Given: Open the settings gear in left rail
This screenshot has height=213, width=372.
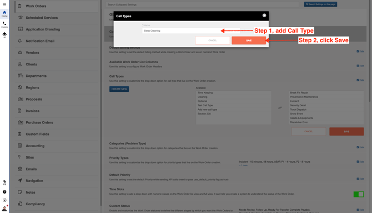Looking at the screenshot, I should pyautogui.click(x=4, y=200).
